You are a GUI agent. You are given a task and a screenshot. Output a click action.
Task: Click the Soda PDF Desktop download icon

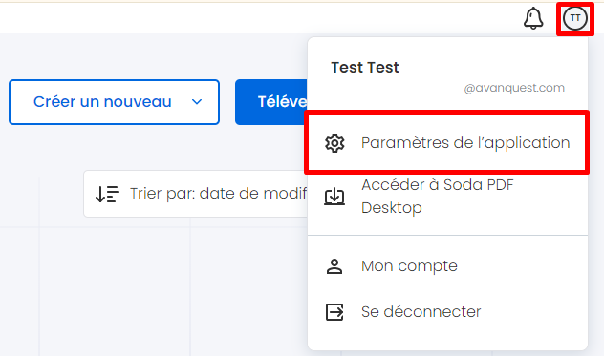pos(334,197)
